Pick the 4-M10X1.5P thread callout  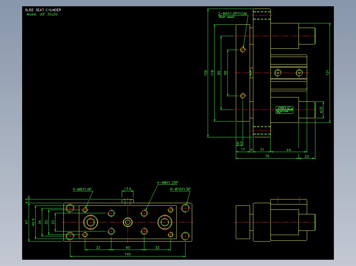(x=180, y=189)
